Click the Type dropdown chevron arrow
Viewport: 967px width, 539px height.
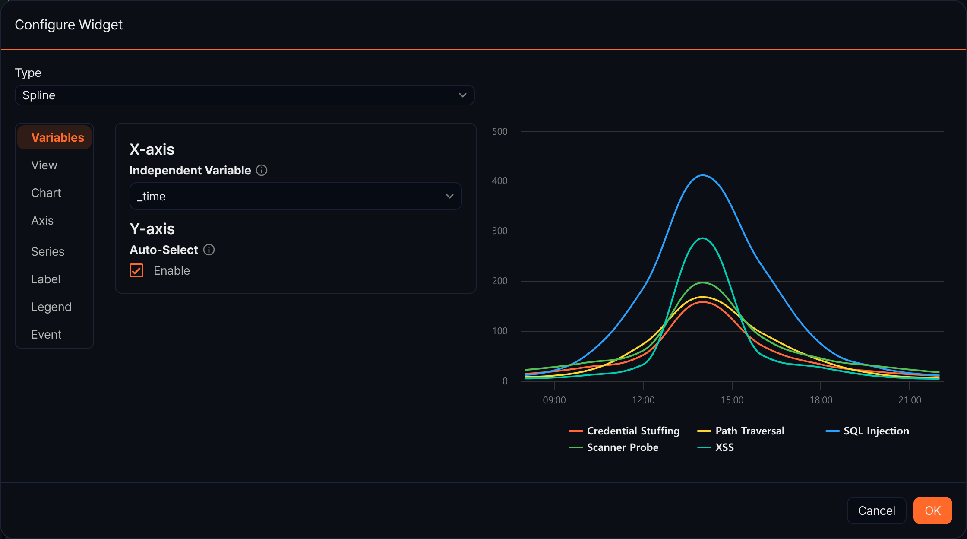[463, 95]
